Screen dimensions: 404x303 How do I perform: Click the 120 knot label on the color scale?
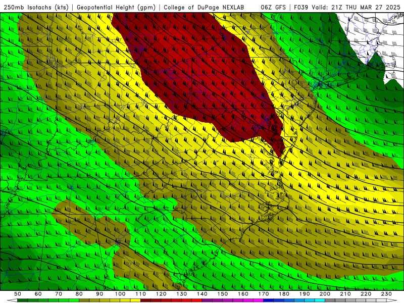(161, 294)
